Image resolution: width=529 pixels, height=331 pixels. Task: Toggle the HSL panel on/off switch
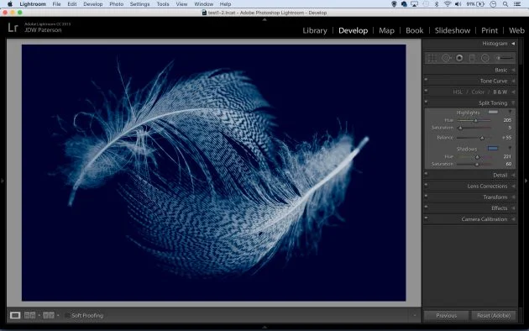pos(426,91)
